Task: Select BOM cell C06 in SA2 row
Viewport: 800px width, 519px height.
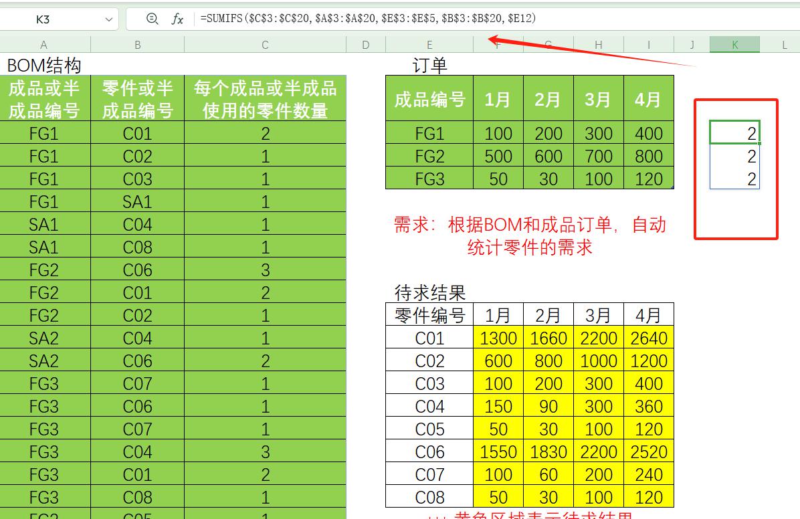Action: coord(137,360)
